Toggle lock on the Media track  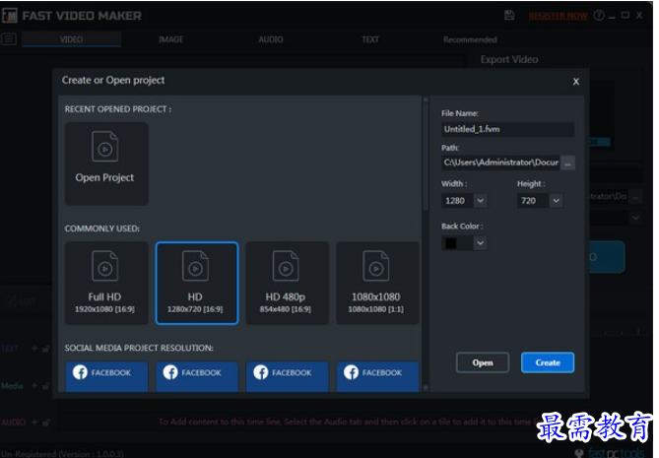pos(46,385)
